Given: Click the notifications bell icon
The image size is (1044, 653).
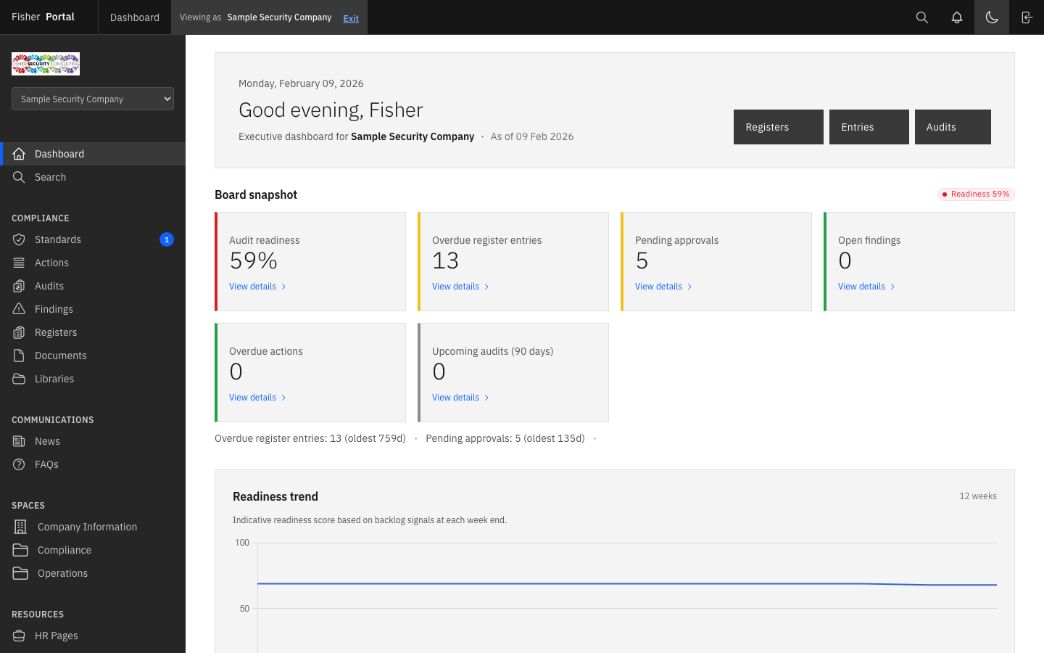Looking at the screenshot, I should pyautogui.click(x=956, y=17).
